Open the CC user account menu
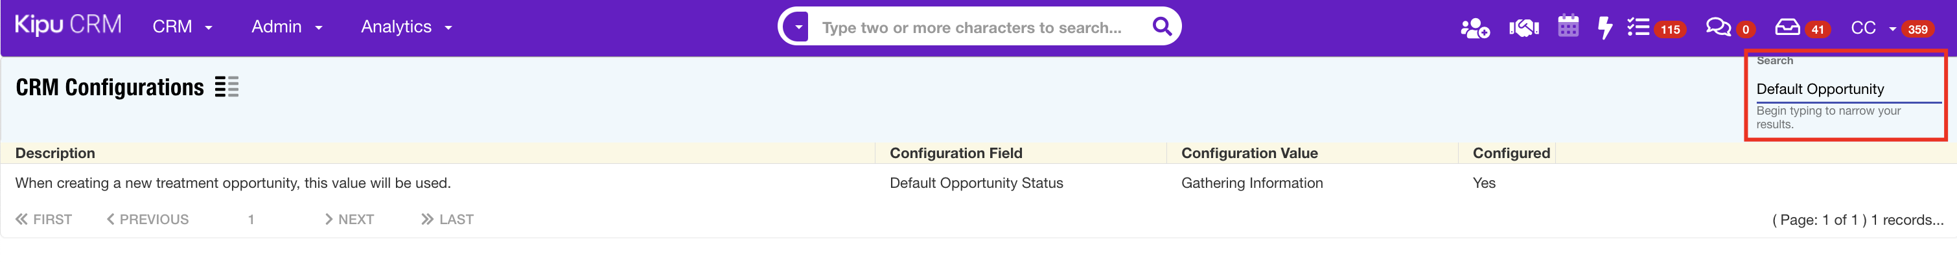Image resolution: width=1957 pixels, height=263 pixels. tap(1872, 28)
